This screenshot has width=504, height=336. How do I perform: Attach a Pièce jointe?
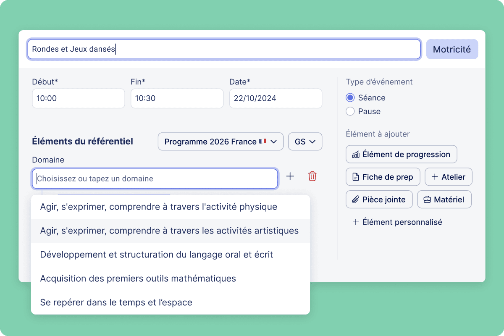click(379, 199)
